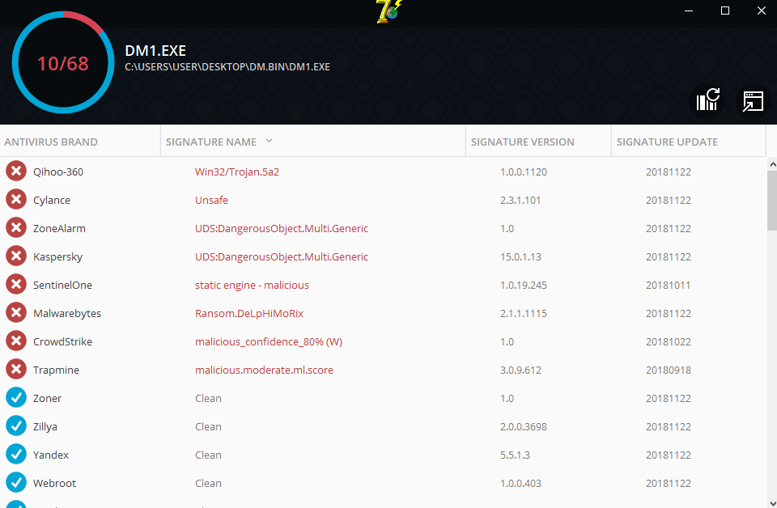Screen dimensions: 777x508
Task: Select ZoneAlarm's UDS:DangerousObject.Multi.Generic signature
Action: coord(282,228)
